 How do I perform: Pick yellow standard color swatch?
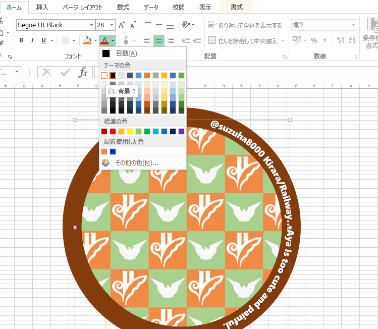[130, 131]
